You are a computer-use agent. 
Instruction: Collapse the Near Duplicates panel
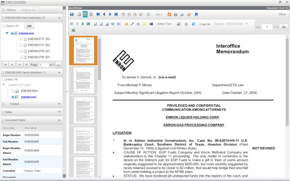coord(59,18)
